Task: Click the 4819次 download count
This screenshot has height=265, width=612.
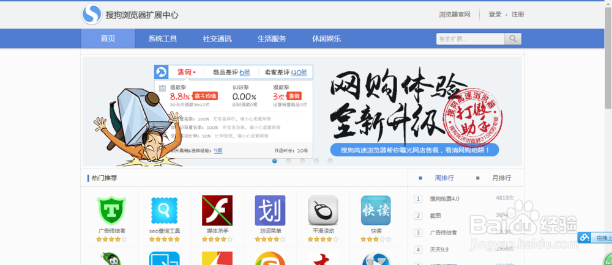Action: point(504,198)
